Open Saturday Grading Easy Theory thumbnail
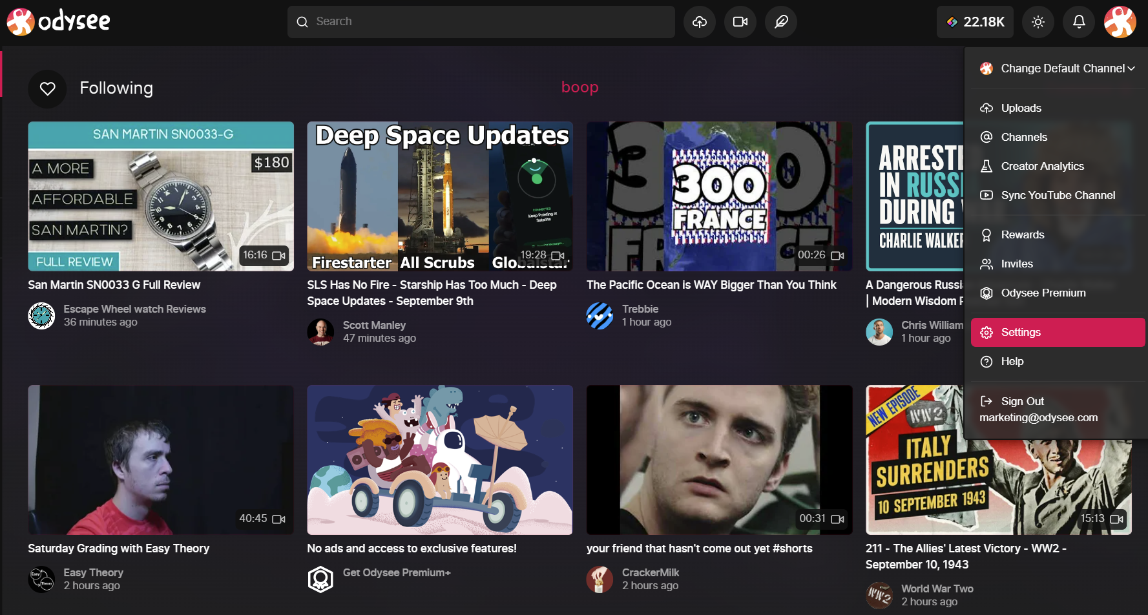 161,460
